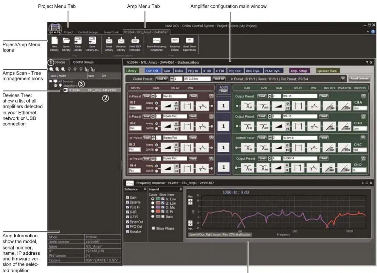Click the Monitor Online icon

coord(175,40)
